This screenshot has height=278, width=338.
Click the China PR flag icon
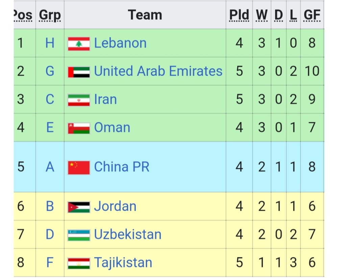click(79, 167)
